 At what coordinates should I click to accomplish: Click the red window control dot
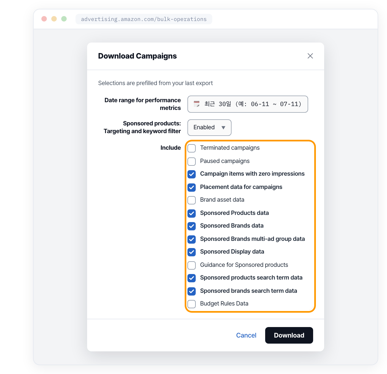(x=44, y=19)
